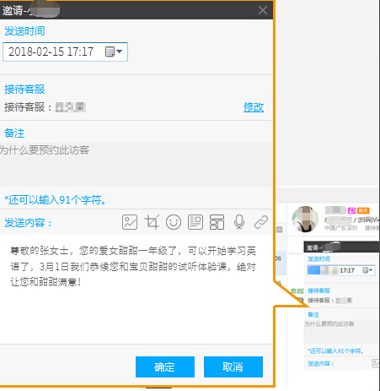The width and height of the screenshot is (380, 391).
Task: Click the 取消 cancel button
Action: (x=233, y=367)
